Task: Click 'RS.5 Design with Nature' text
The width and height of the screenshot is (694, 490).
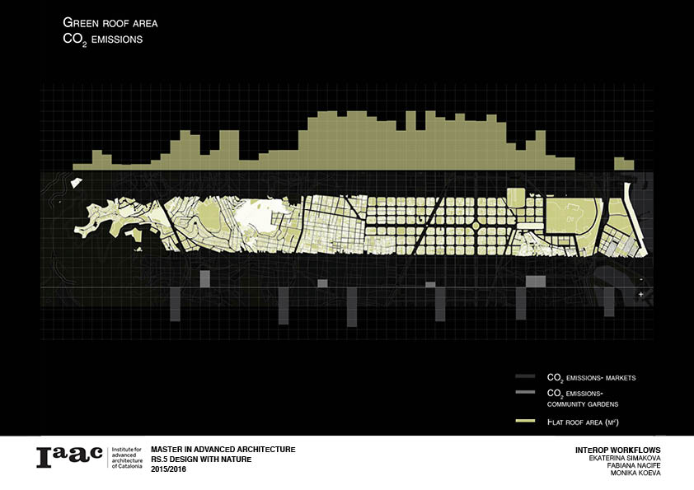Action: click(201, 458)
